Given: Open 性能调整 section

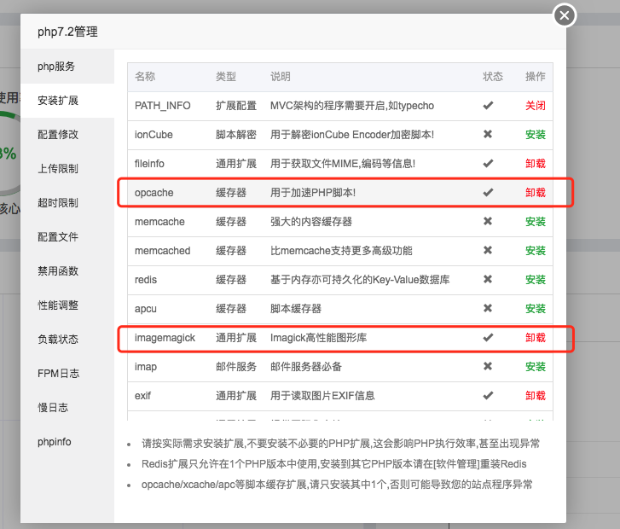Looking at the screenshot, I should [67, 305].
